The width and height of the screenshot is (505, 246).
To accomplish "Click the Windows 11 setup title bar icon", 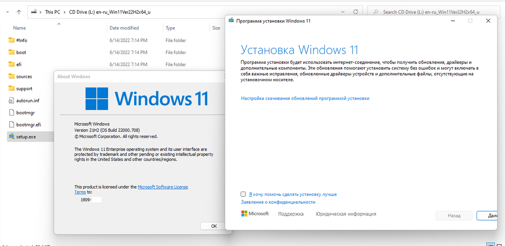I will point(231,20).
